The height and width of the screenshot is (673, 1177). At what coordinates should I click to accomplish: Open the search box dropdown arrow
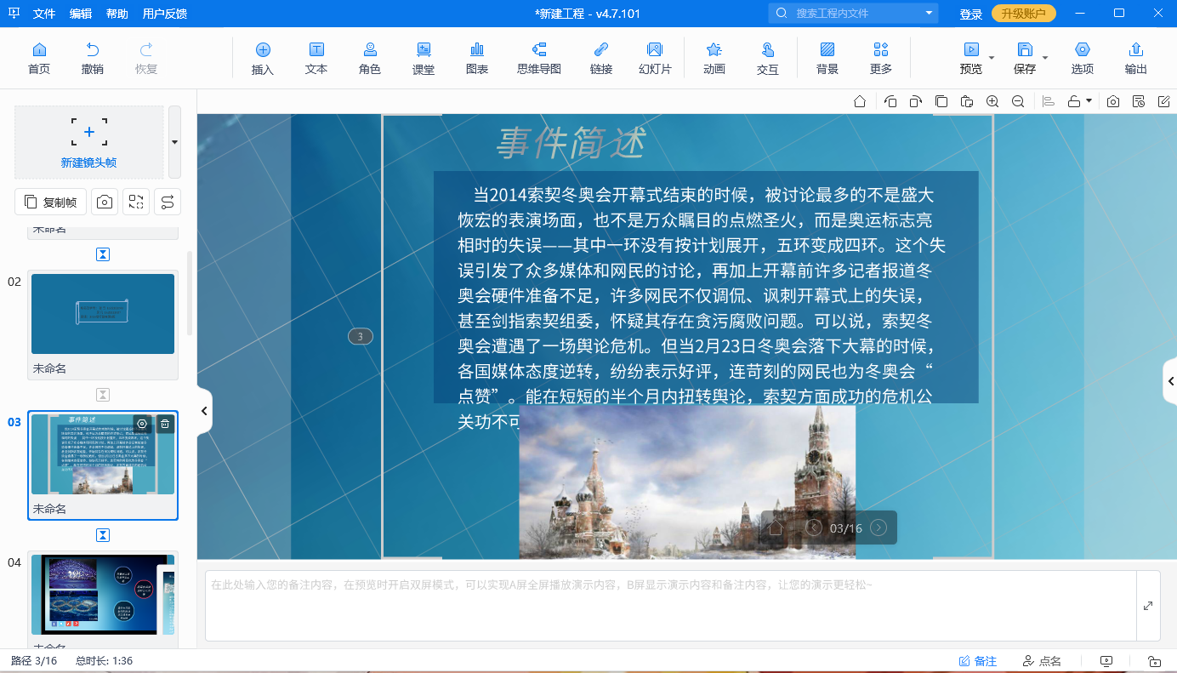(x=929, y=14)
